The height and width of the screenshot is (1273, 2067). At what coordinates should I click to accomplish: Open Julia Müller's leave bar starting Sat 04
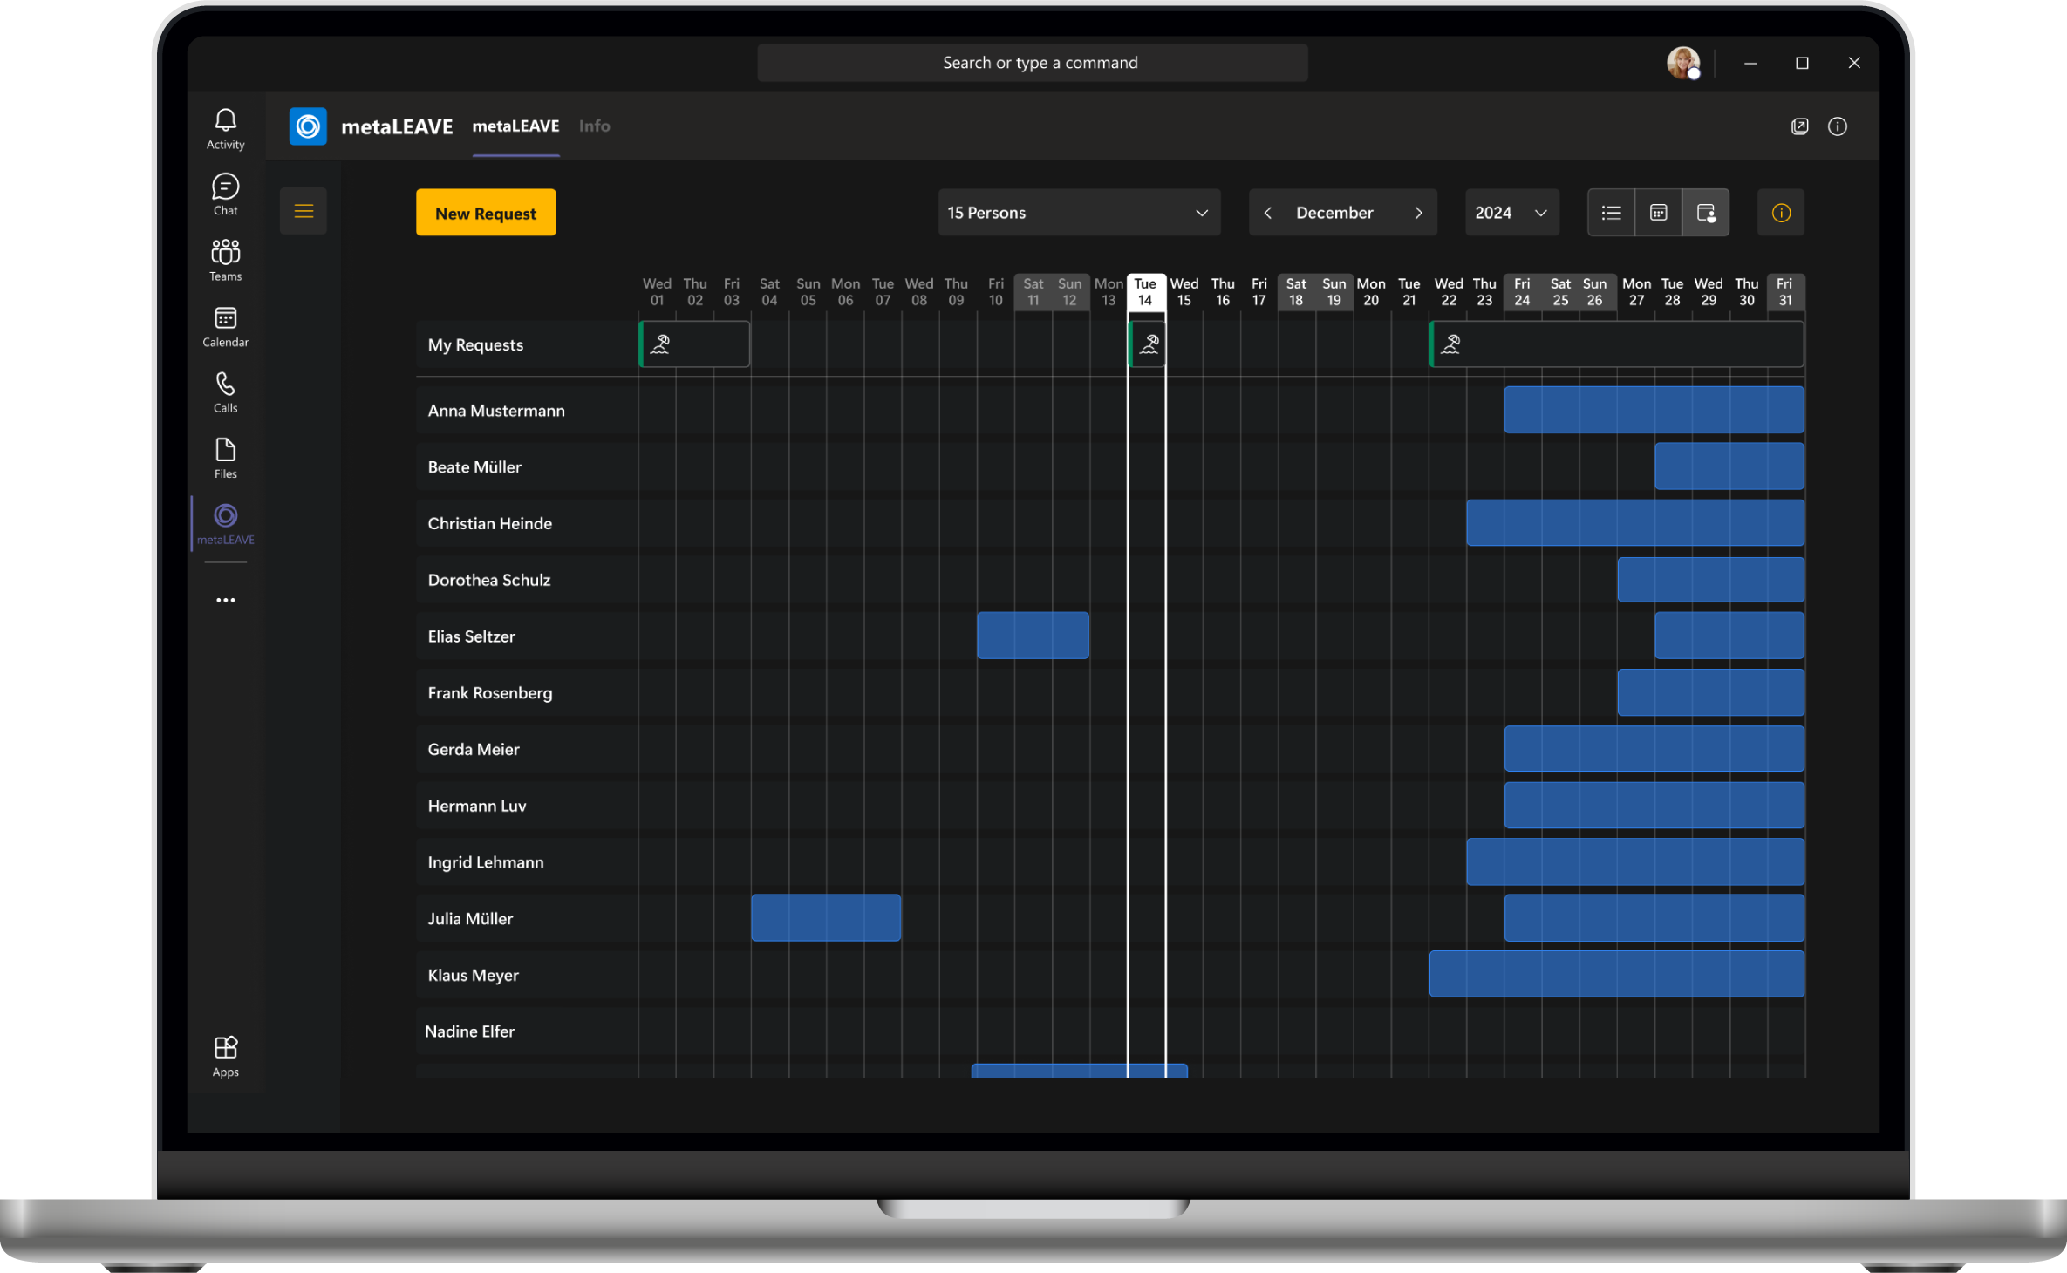[x=826, y=918]
